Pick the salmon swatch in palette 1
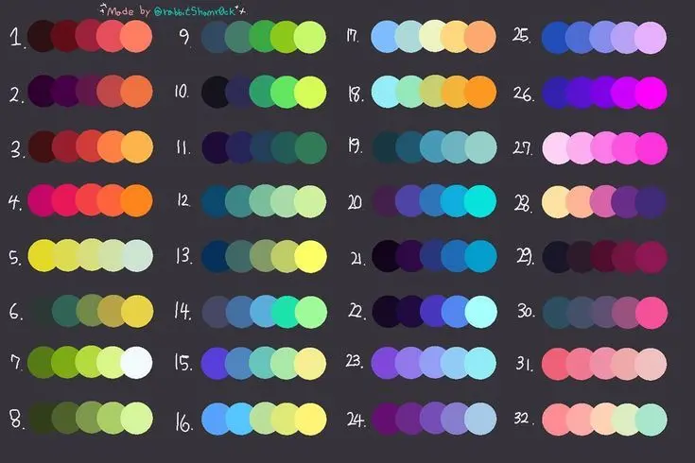This screenshot has height=463, width=695. click(x=136, y=36)
